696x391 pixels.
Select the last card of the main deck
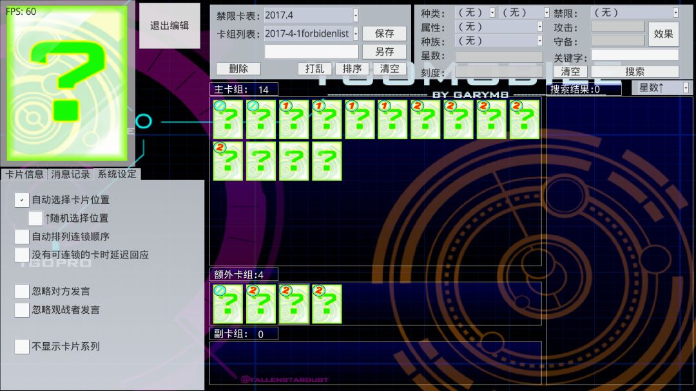coord(327,161)
